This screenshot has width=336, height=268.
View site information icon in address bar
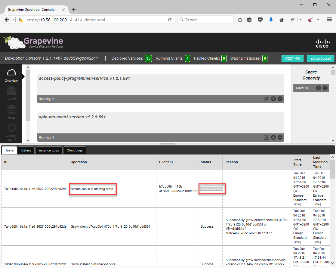click(x=15, y=20)
